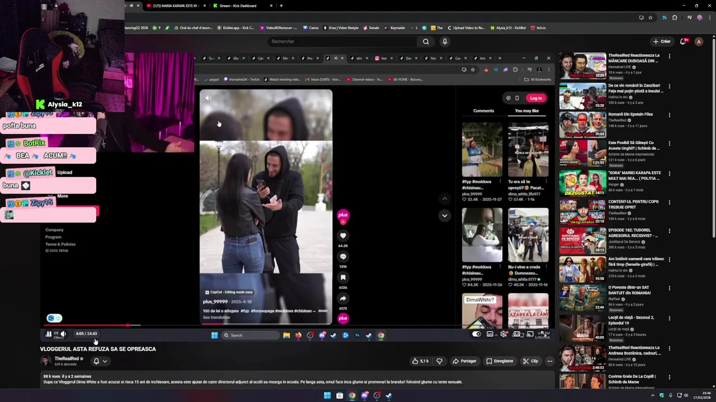The image size is (716, 402).
Task: Open a new browser tab
Action: tap(281, 6)
